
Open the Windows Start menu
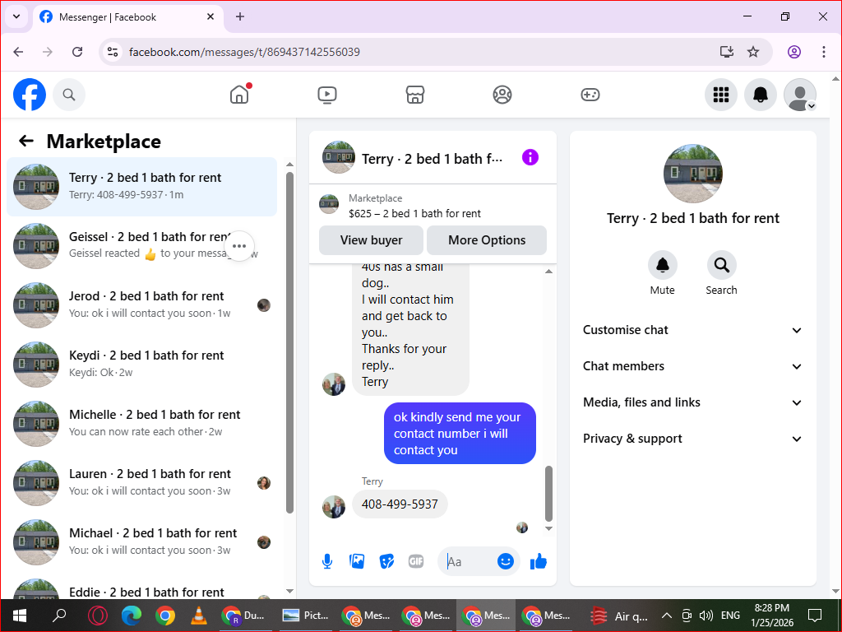(20, 616)
